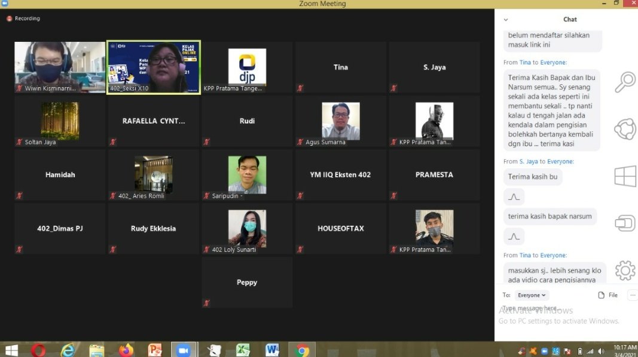Click the muted microphone icon on Tina's tile

tap(300, 88)
